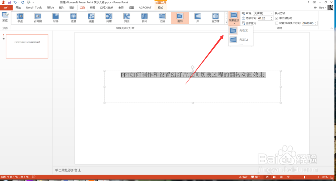Image resolution: width=336 pixels, height=181 pixels.
Task: Click zoom in plus button
Action: (319, 177)
